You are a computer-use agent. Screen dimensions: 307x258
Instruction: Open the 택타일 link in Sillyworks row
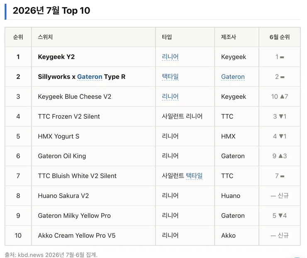pos(170,77)
